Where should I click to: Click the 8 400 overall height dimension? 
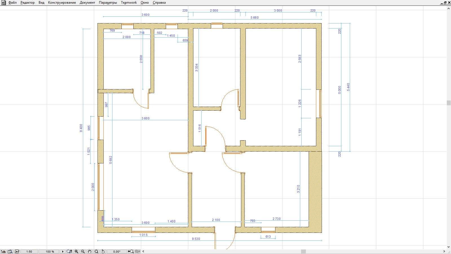pos(81,128)
